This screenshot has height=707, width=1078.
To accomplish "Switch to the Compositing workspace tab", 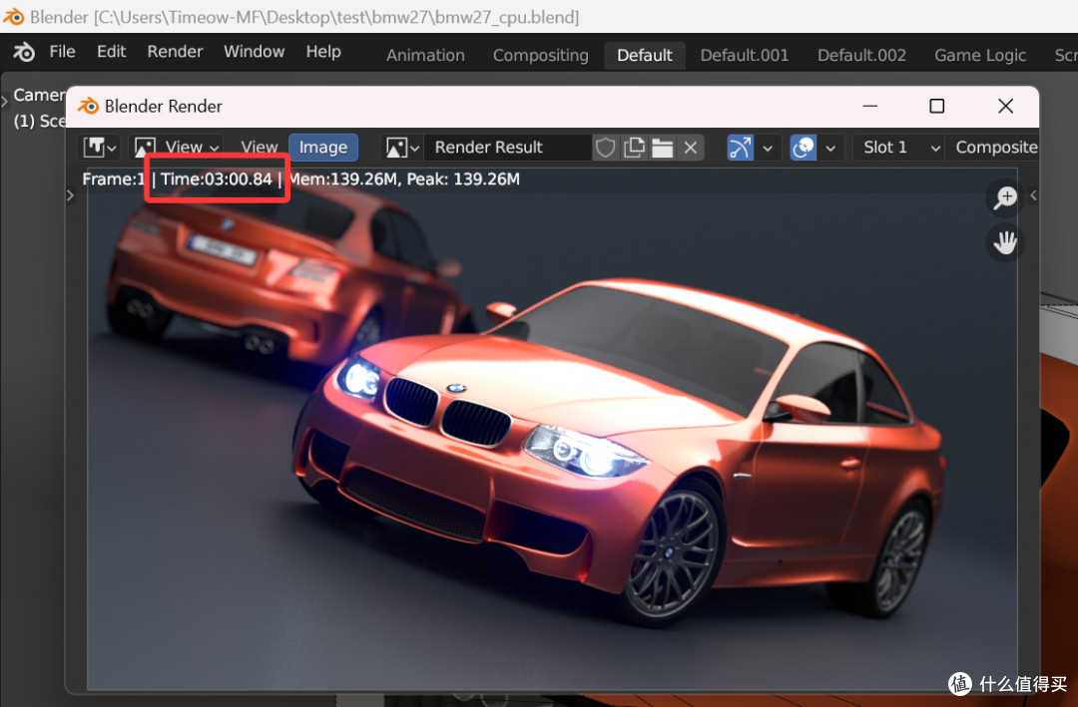I will coord(540,55).
